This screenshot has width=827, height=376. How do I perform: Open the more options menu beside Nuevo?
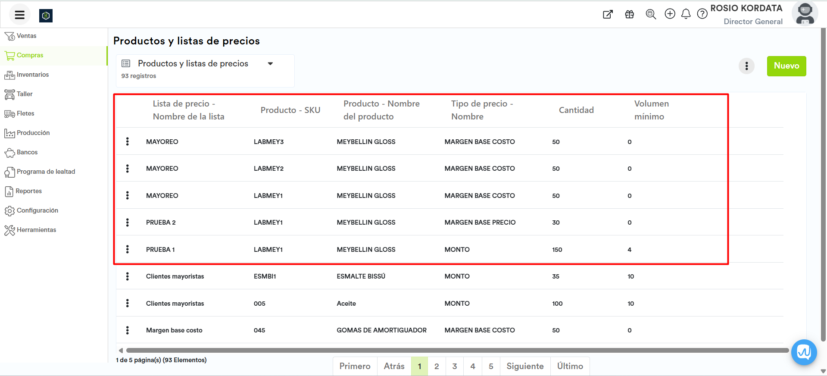pyautogui.click(x=746, y=66)
